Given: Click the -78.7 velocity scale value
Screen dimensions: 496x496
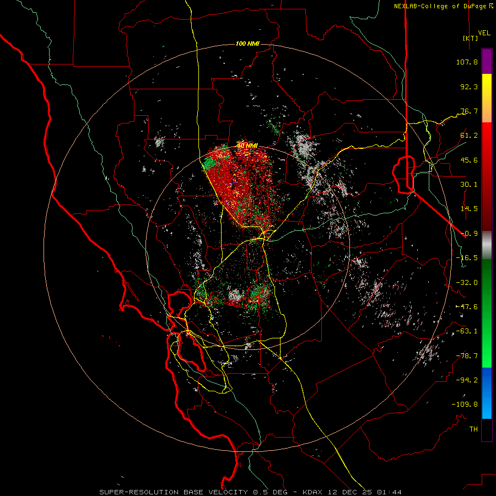Looking at the screenshot, I should [467, 356].
